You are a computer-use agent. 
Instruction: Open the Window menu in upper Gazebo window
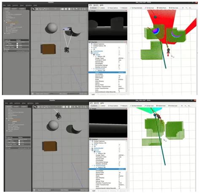tap(29, 5)
